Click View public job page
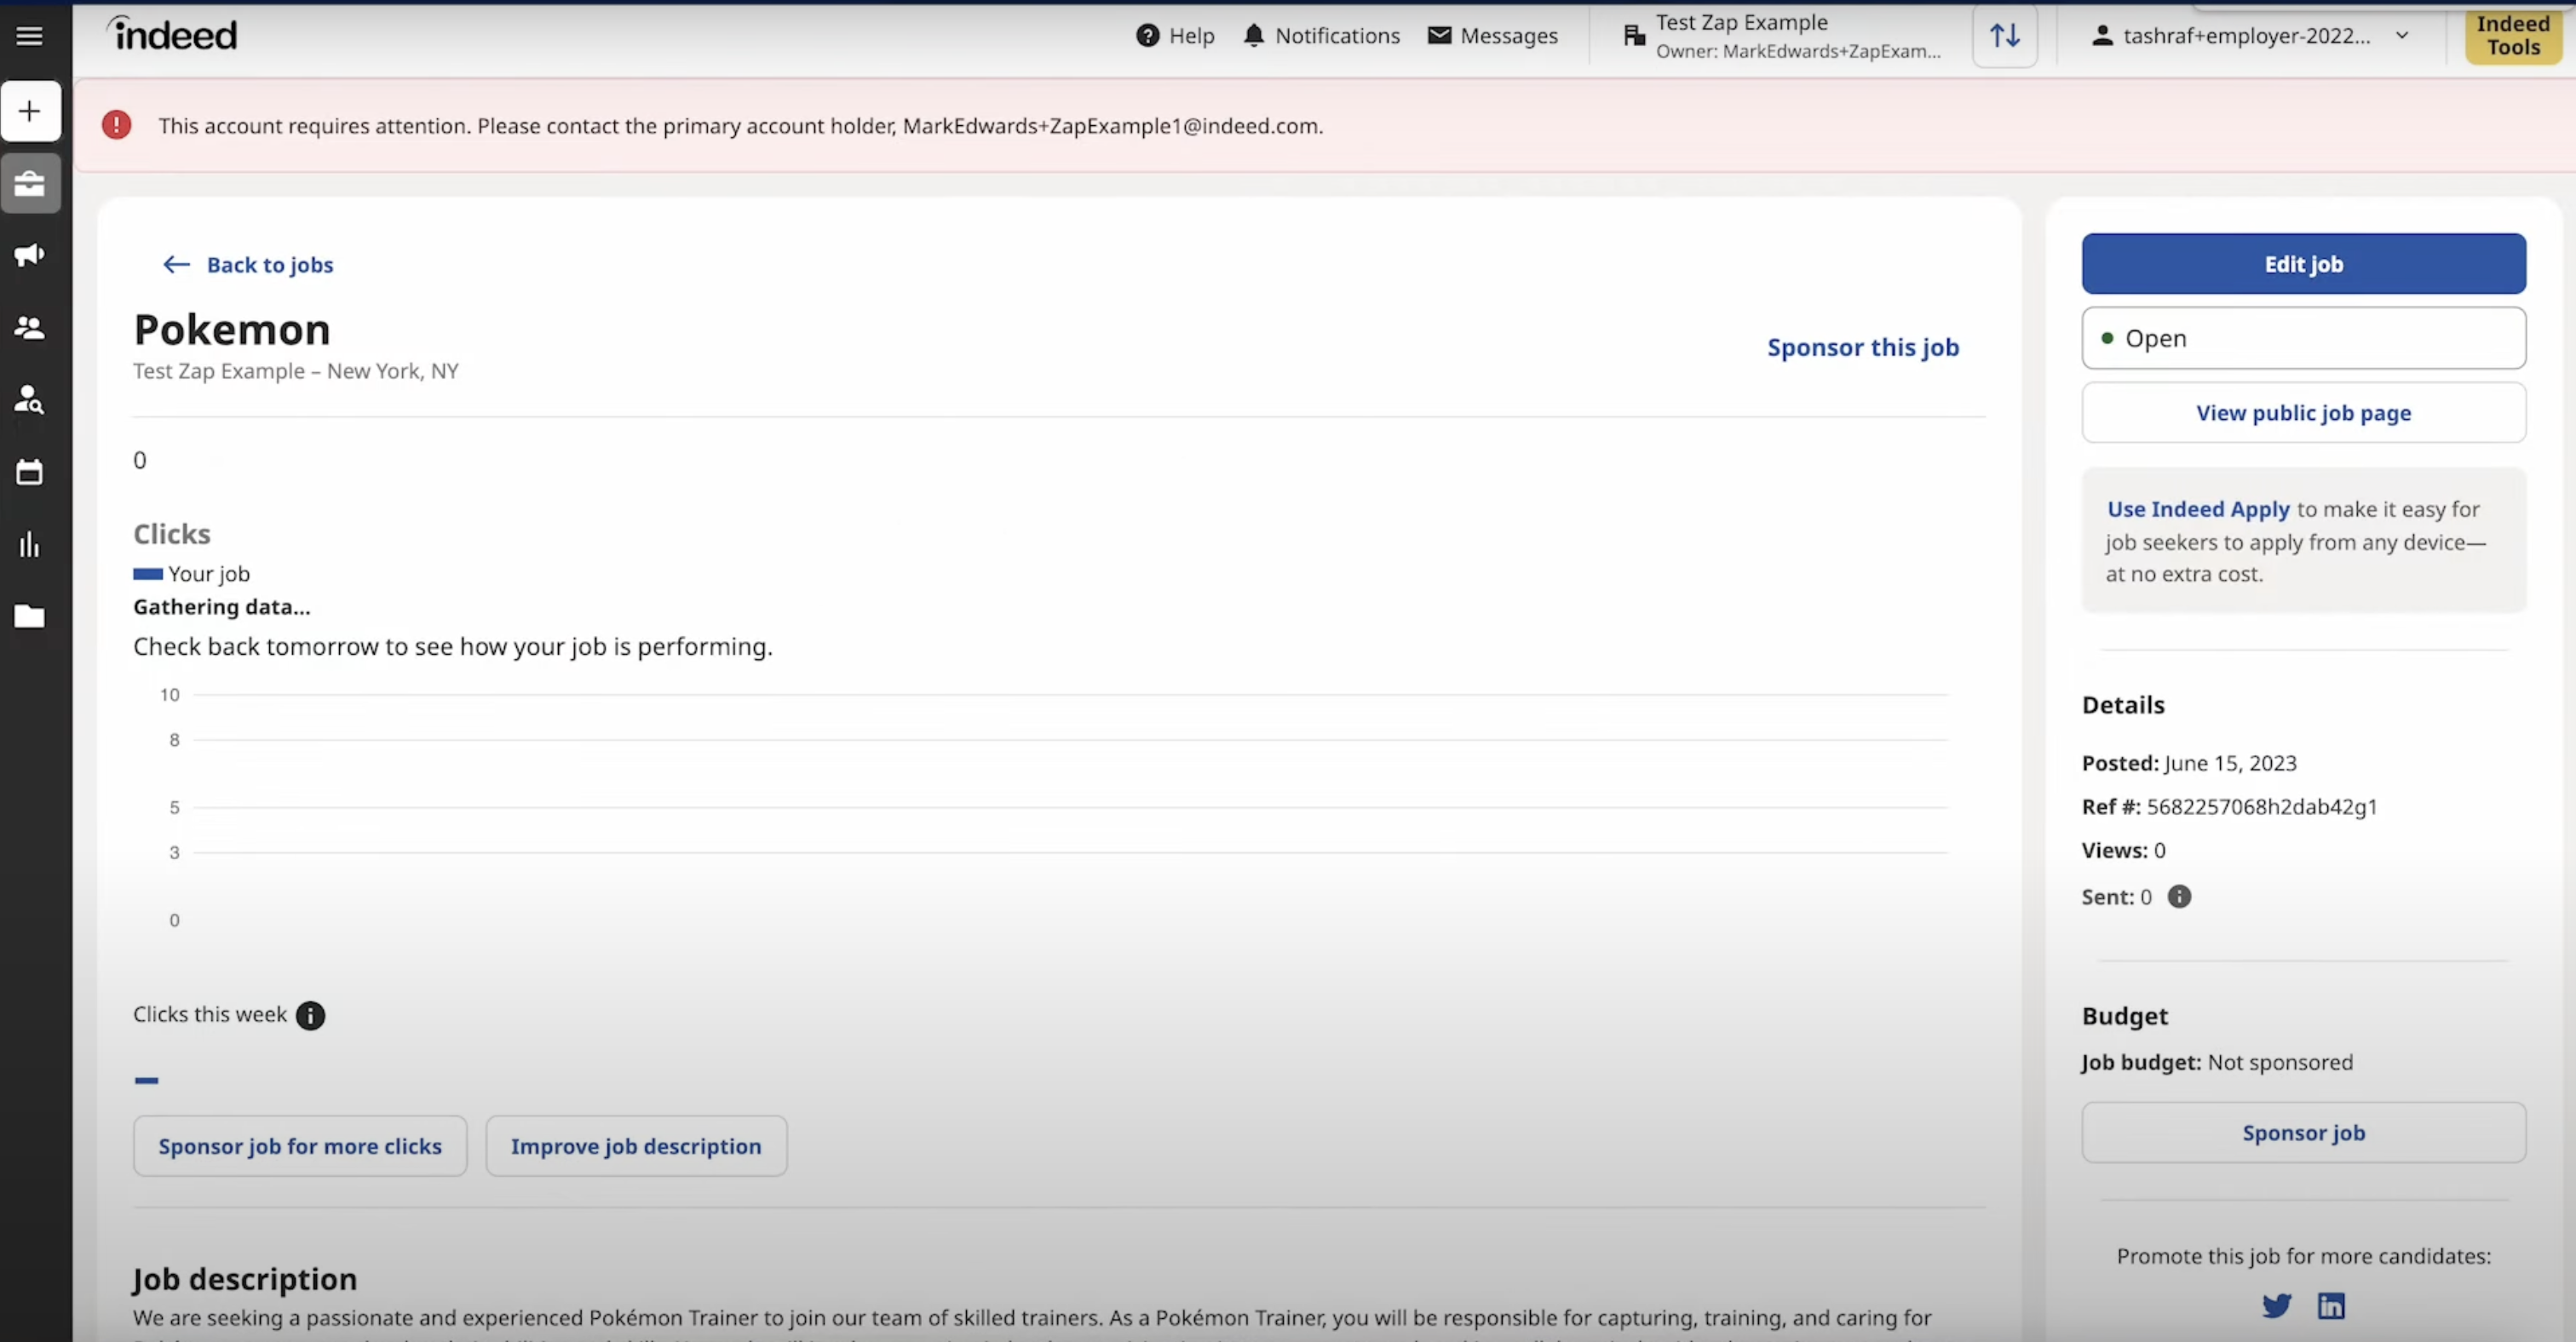 pos(2304,413)
